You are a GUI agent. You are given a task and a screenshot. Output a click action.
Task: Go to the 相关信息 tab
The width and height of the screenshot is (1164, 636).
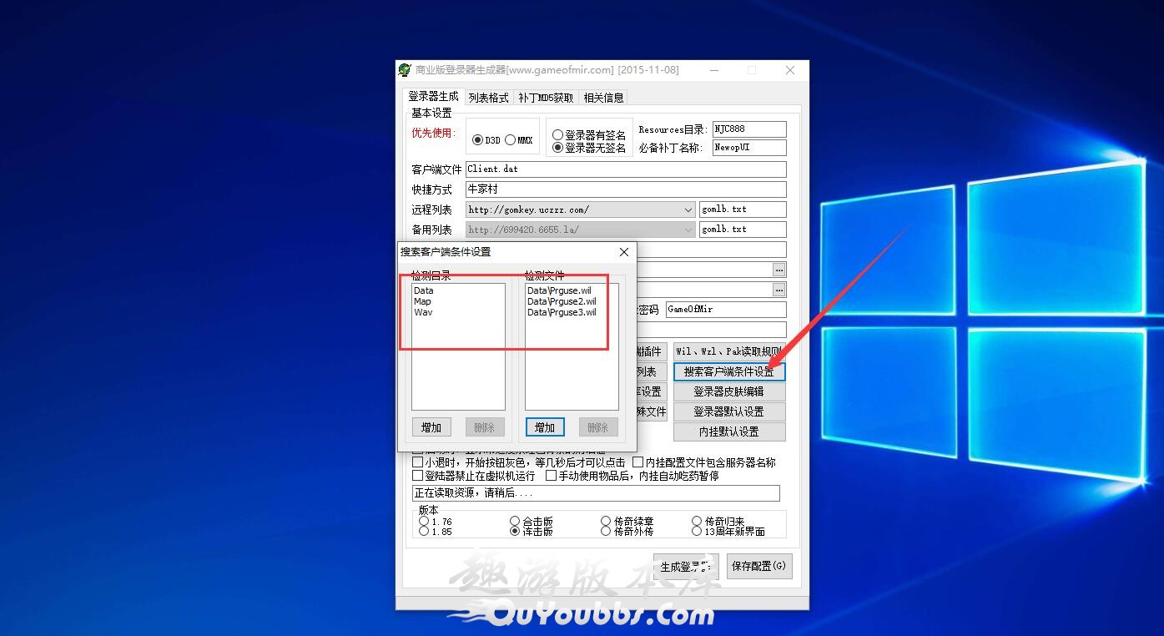click(603, 98)
